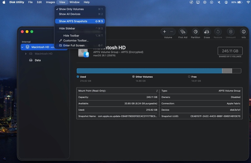Click the Erase toolbar icon
251x163 pixels.
[207, 32]
